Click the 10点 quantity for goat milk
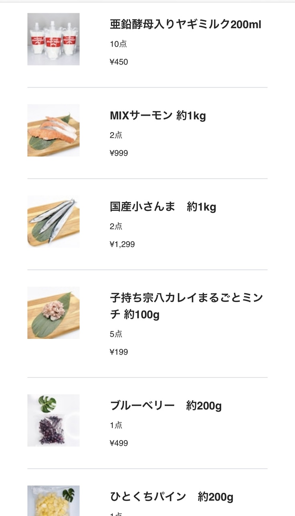This screenshot has width=295, height=516. pyautogui.click(x=118, y=44)
